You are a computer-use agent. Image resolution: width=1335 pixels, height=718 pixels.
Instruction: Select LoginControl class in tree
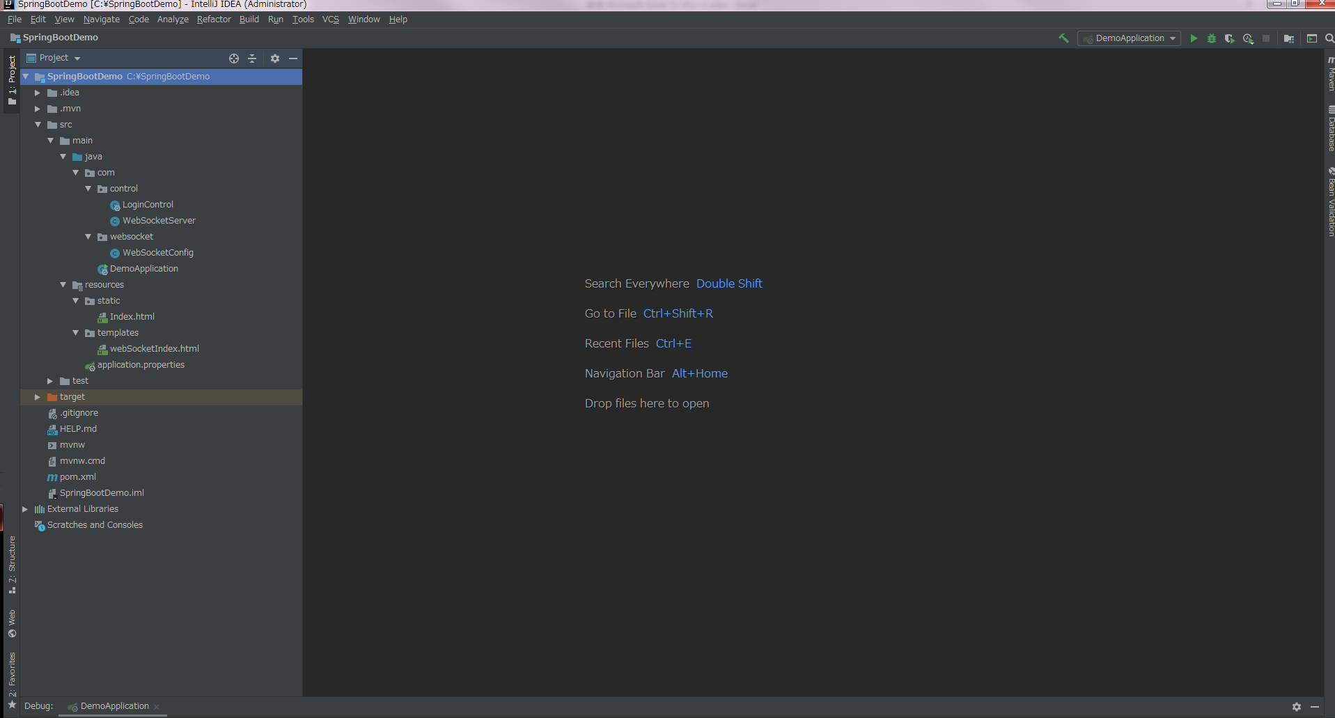coord(148,205)
